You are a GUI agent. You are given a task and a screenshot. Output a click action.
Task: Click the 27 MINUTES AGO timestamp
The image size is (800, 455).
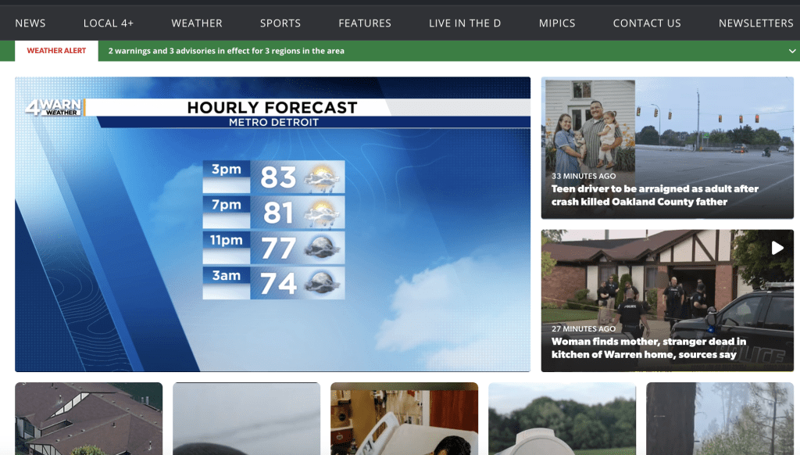[x=583, y=329]
